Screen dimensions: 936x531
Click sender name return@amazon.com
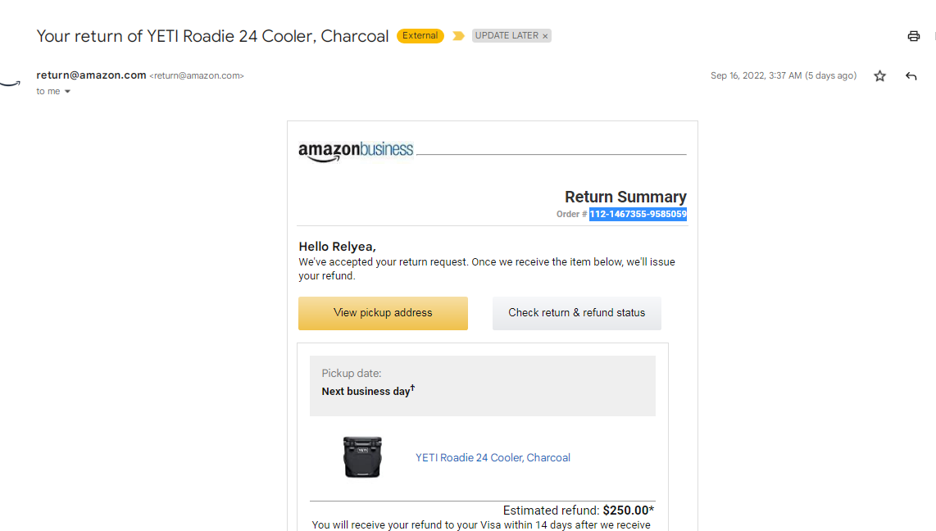tap(91, 75)
